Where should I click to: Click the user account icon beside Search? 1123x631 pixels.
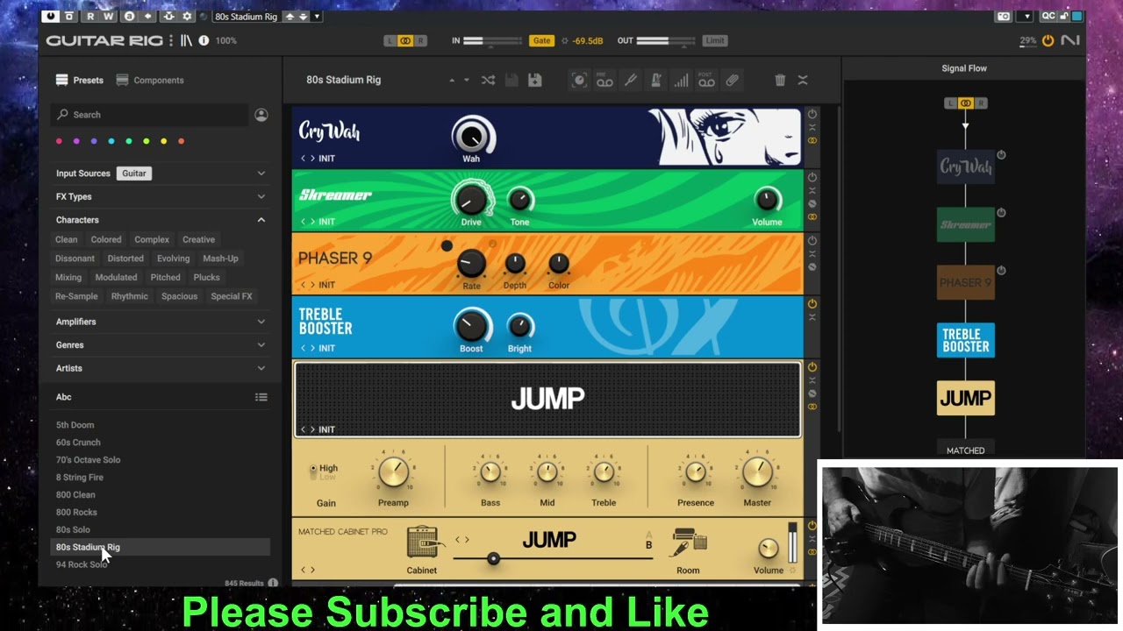point(261,115)
